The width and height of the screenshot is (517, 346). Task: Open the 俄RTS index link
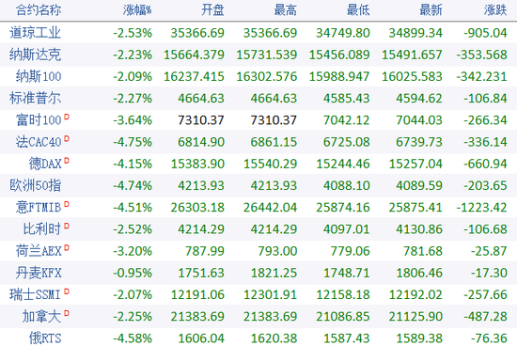tap(45, 338)
